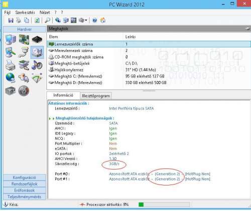Click the Print toolbar icon
The height and width of the screenshot is (211, 251).
pyautogui.click(x=19, y=20)
